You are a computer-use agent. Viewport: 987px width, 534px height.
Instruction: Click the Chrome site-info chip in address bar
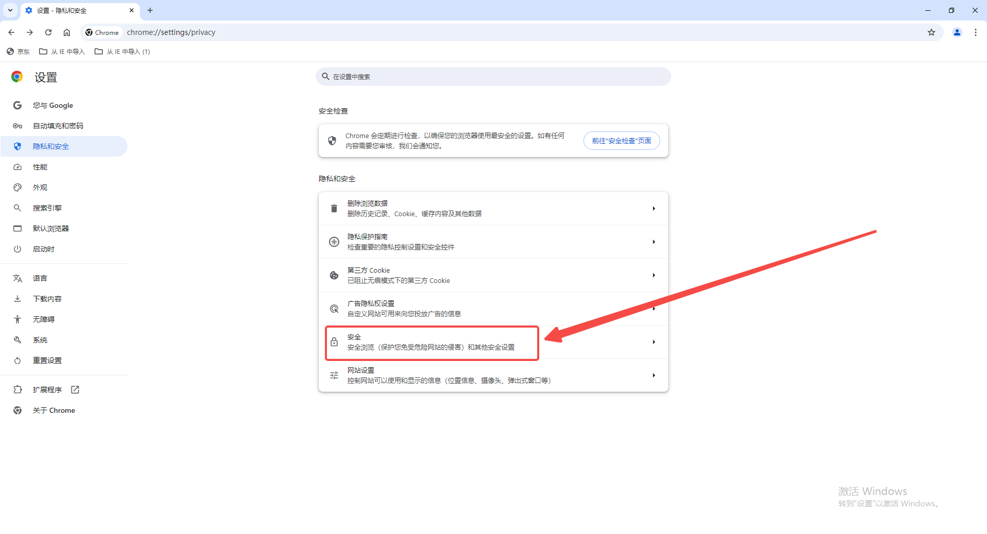[102, 32]
